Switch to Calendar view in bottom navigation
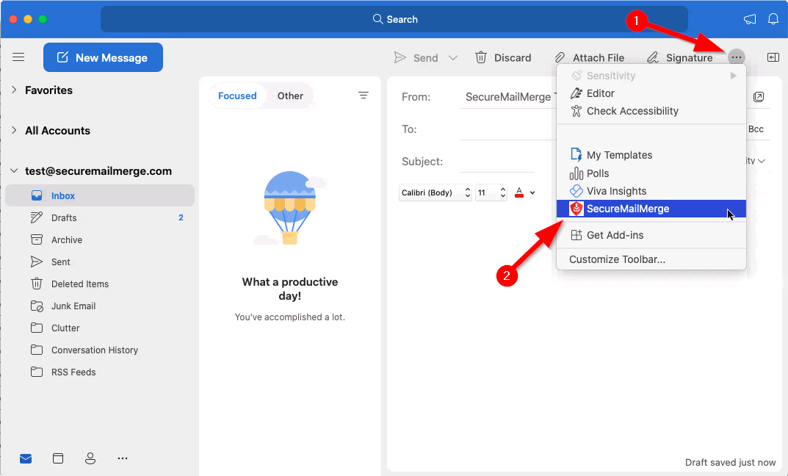This screenshot has width=788, height=476. coord(58,458)
